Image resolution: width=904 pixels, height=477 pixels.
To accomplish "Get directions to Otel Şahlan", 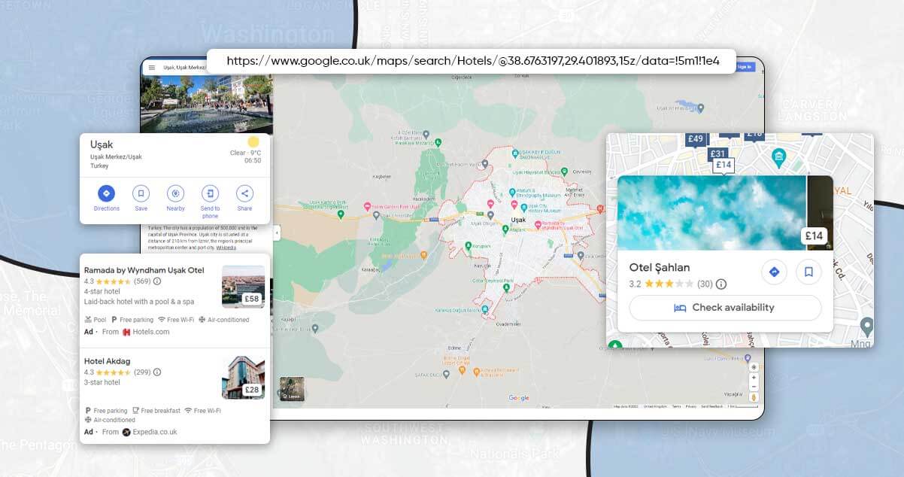I will click(x=774, y=272).
